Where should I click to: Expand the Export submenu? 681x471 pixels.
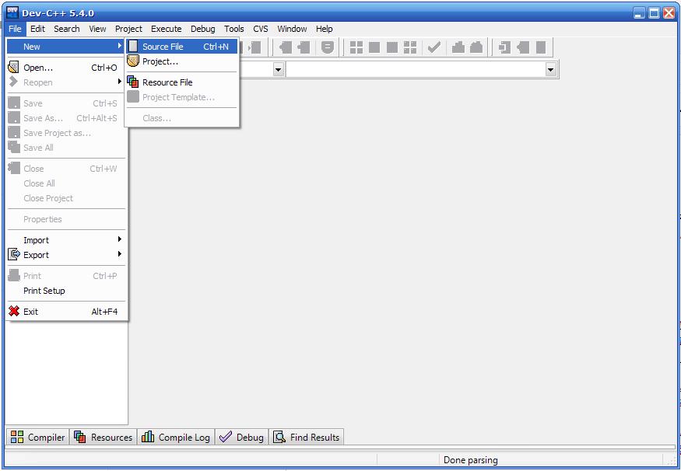(66, 255)
